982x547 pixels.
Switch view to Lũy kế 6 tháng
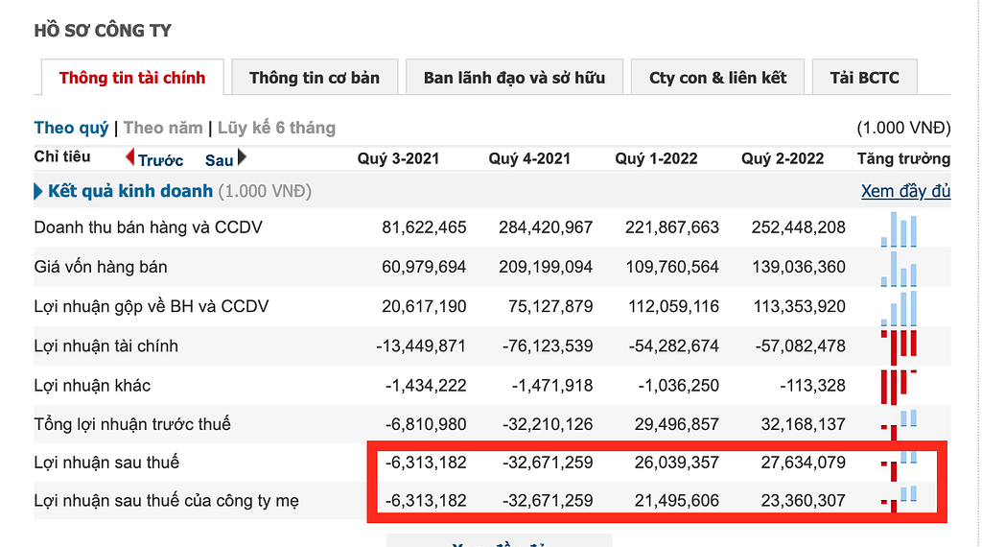276,128
